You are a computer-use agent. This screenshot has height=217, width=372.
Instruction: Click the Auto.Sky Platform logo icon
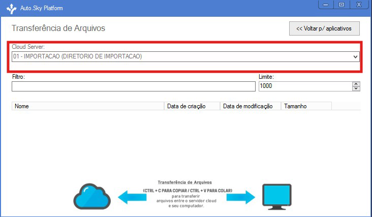(x=11, y=8)
